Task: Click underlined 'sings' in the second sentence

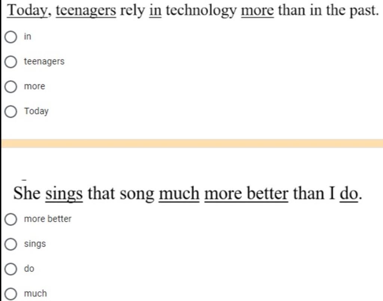Action: (x=64, y=194)
